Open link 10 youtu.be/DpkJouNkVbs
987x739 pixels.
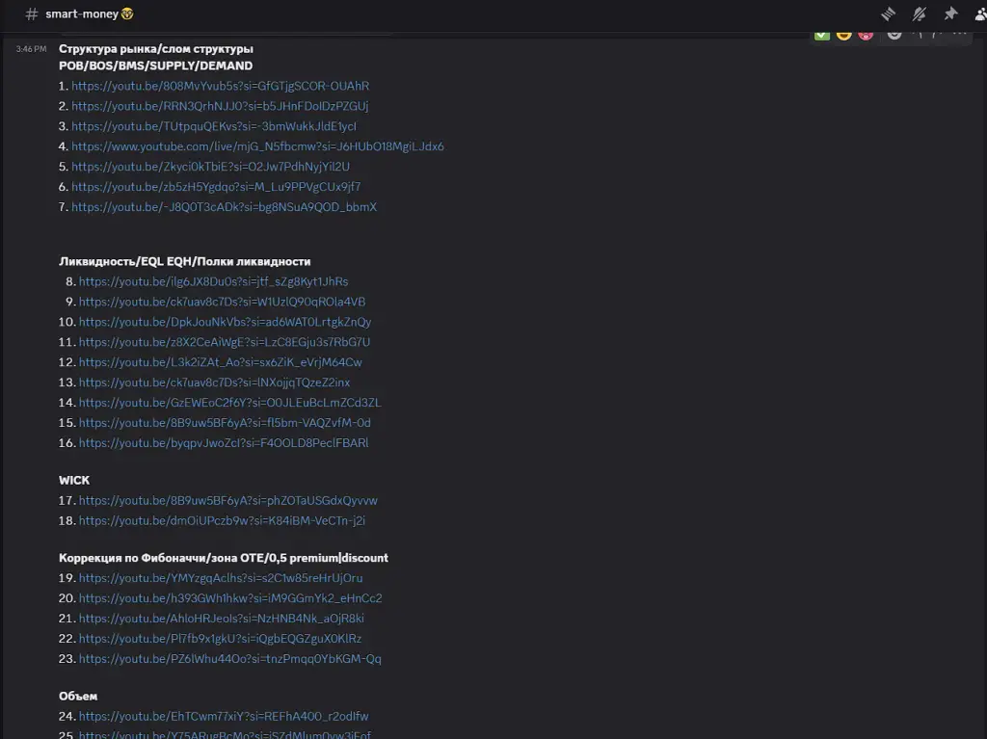[225, 322]
